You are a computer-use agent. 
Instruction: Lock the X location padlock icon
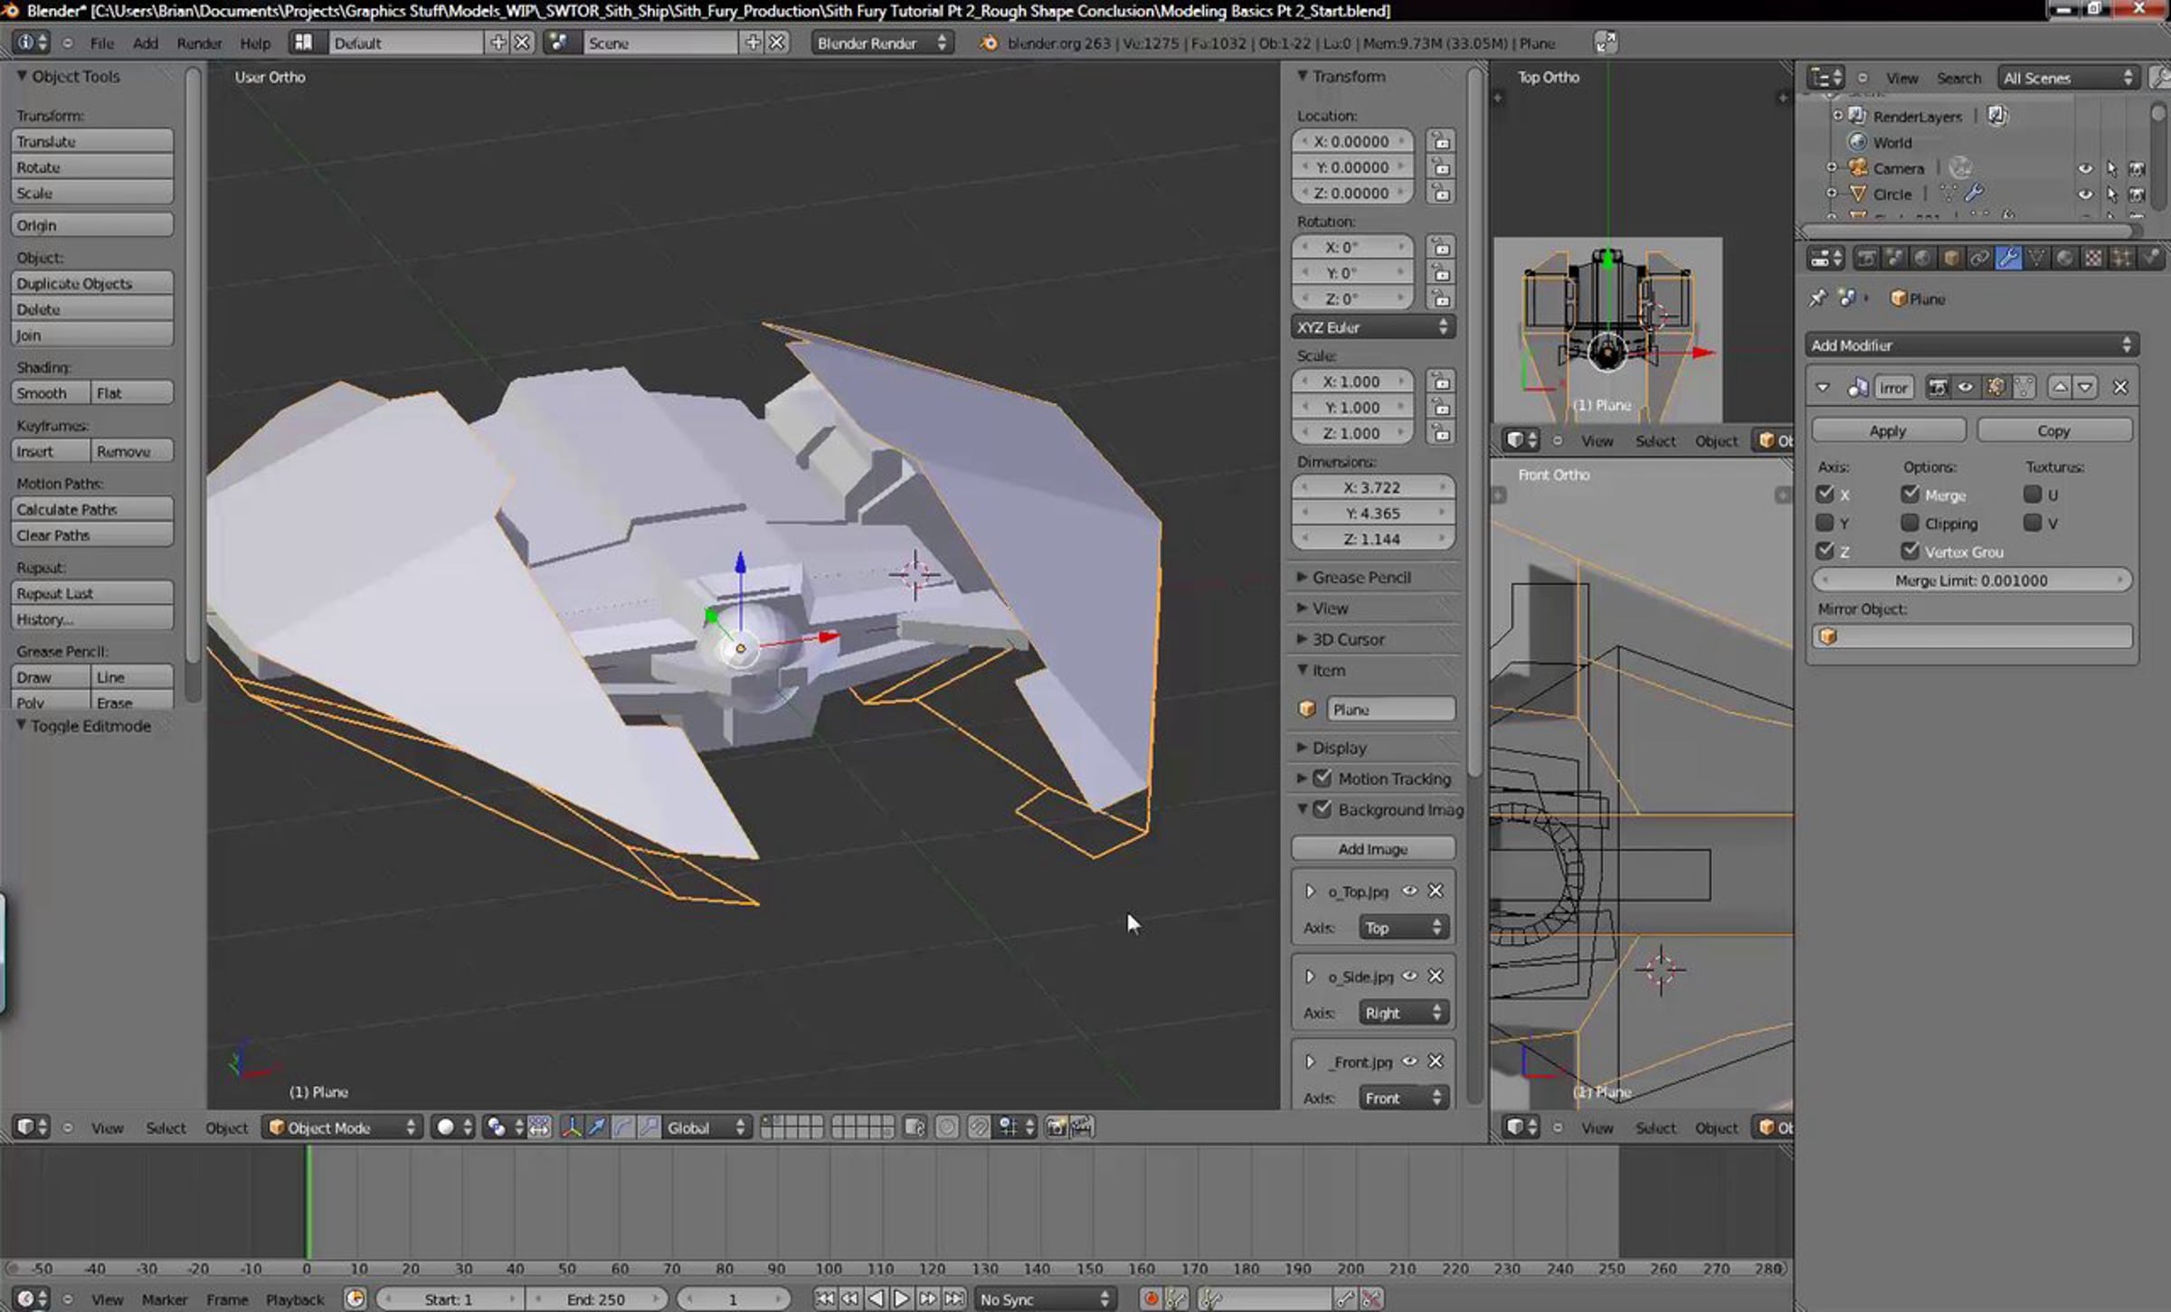point(1440,141)
